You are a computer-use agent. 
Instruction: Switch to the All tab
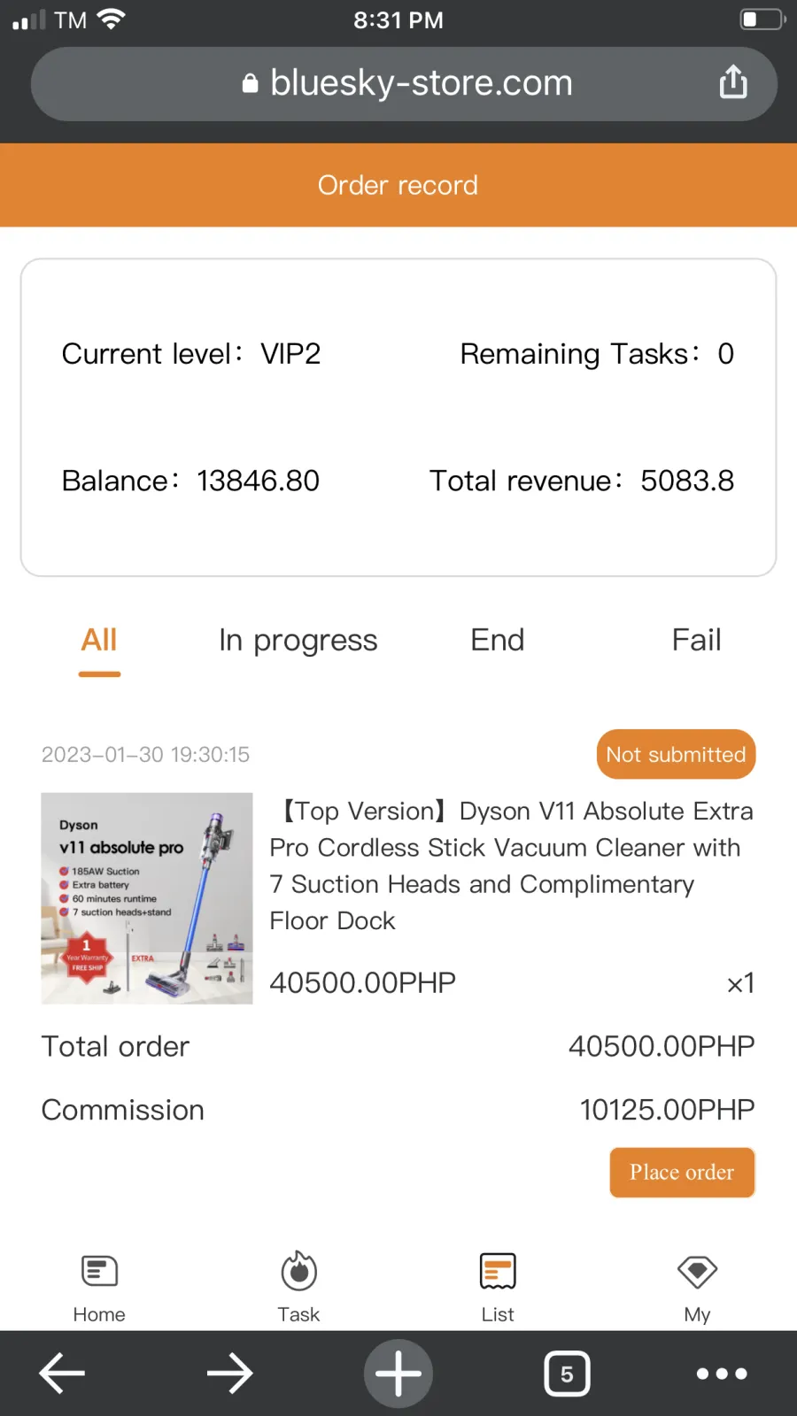[99, 640]
